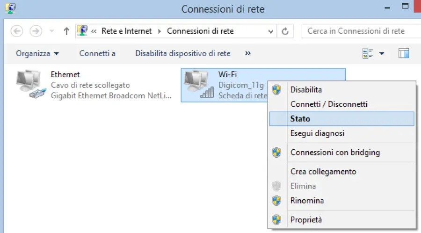Select Stato in the context menu
421x233 pixels.
pyautogui.click(x=341, y=119)
